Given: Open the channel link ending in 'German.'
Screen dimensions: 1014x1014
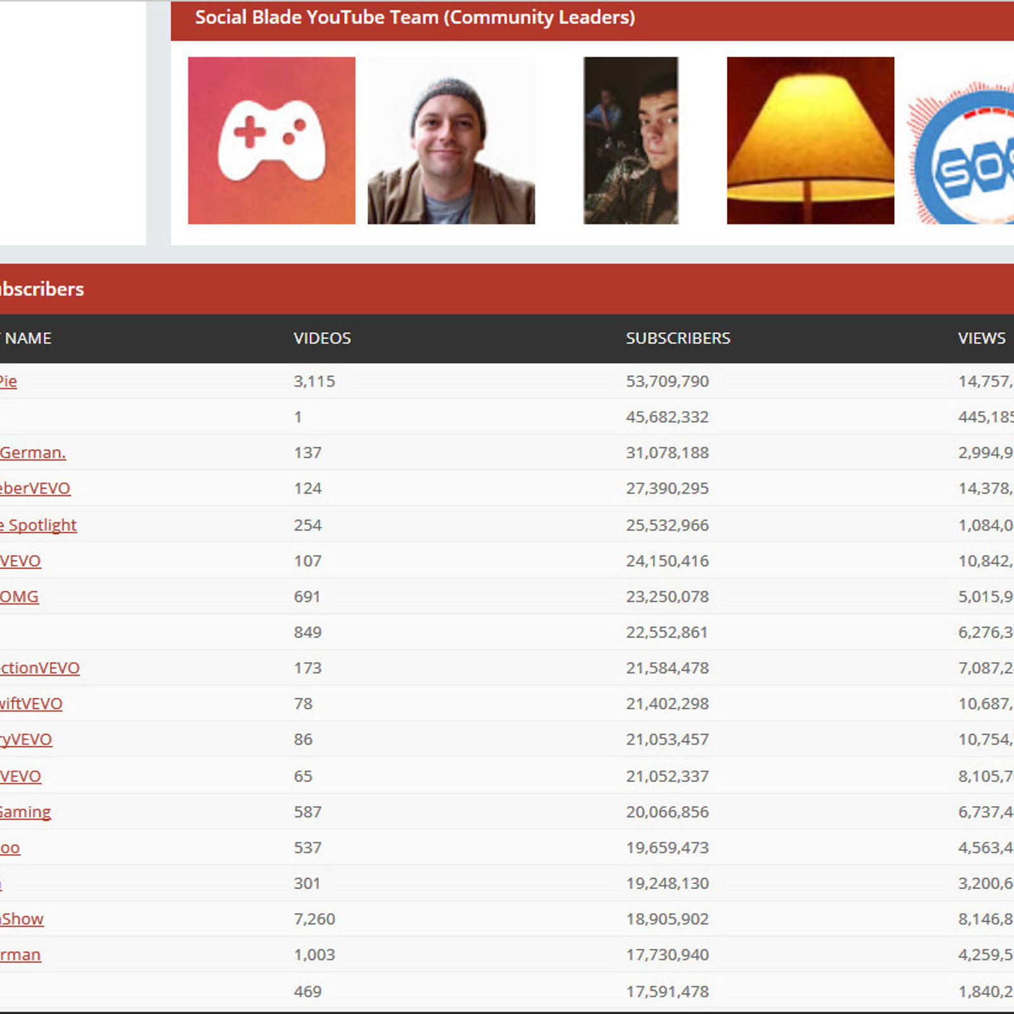Looking at the screenshot, I should tap(33, 452).
